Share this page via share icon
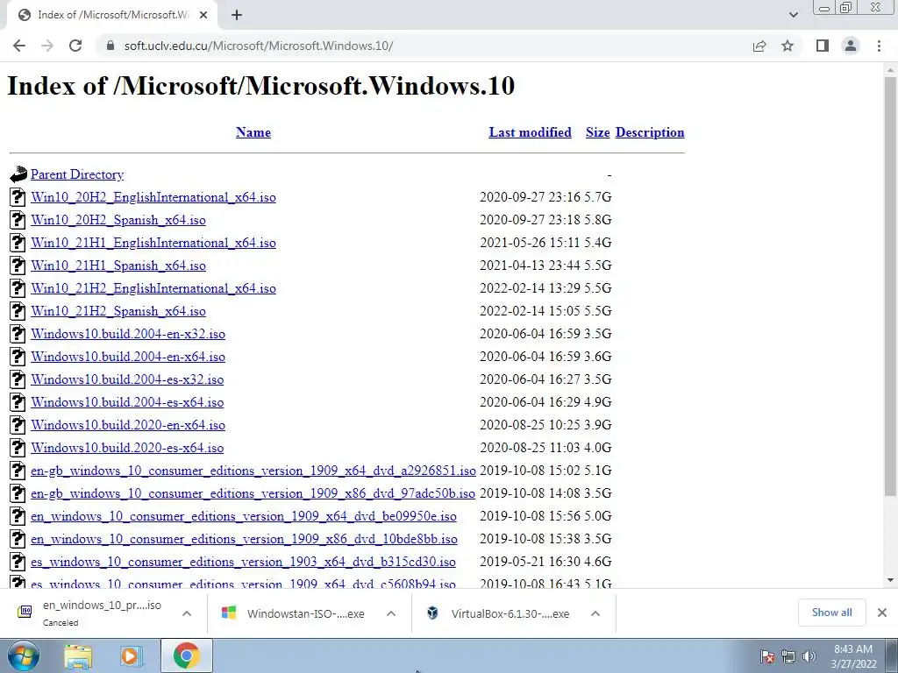Viewport: 898px width, 673px height. click(x=759, y=46)
